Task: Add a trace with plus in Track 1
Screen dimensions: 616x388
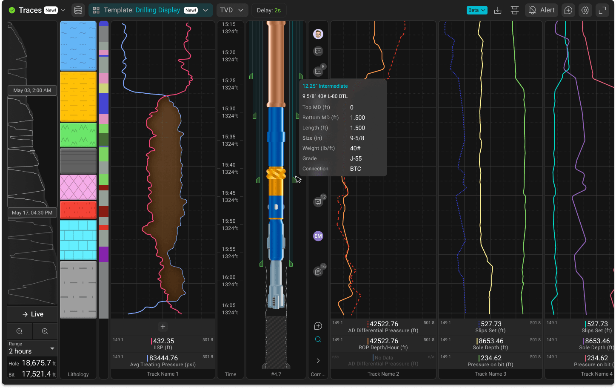Action: coord(163,327)
